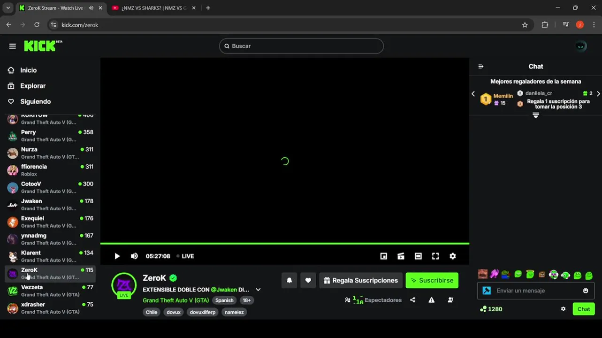
Task: Click the 18+ tag
Action: [x=247, y=300]
